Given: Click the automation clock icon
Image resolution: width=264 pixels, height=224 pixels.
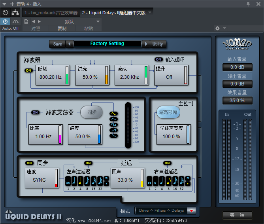Looking at the screenshot, I should [x=6, y=13].
